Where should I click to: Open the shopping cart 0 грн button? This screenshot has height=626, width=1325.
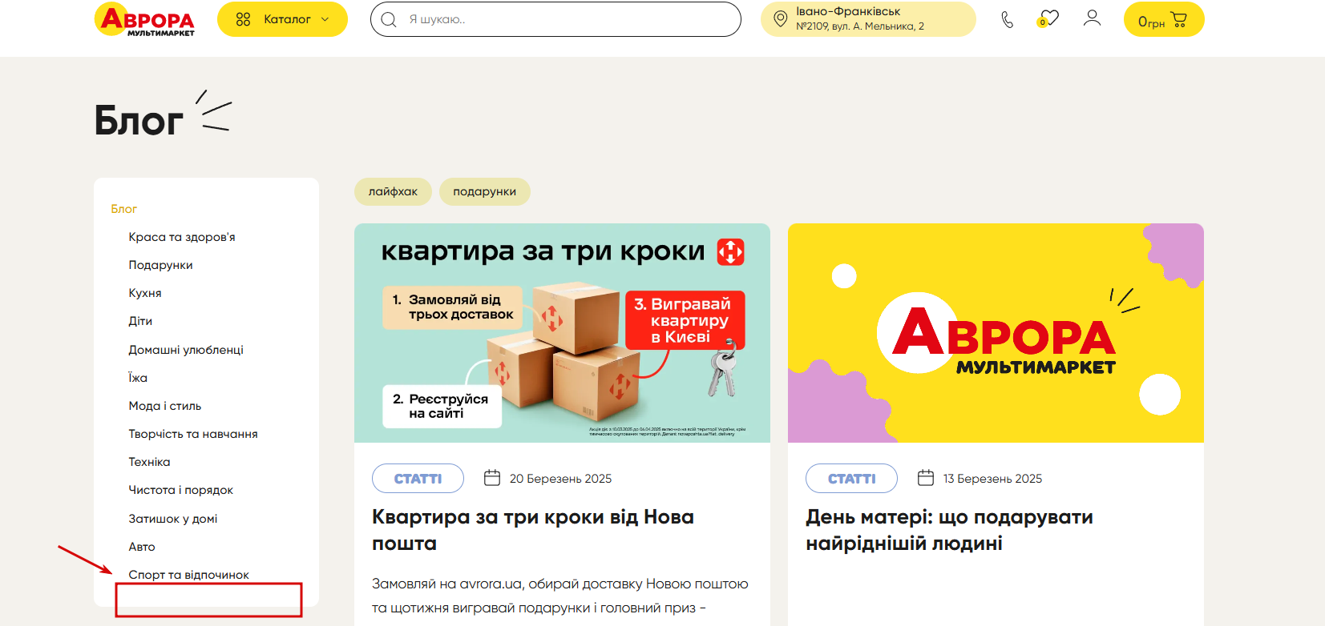point(1164,19)
